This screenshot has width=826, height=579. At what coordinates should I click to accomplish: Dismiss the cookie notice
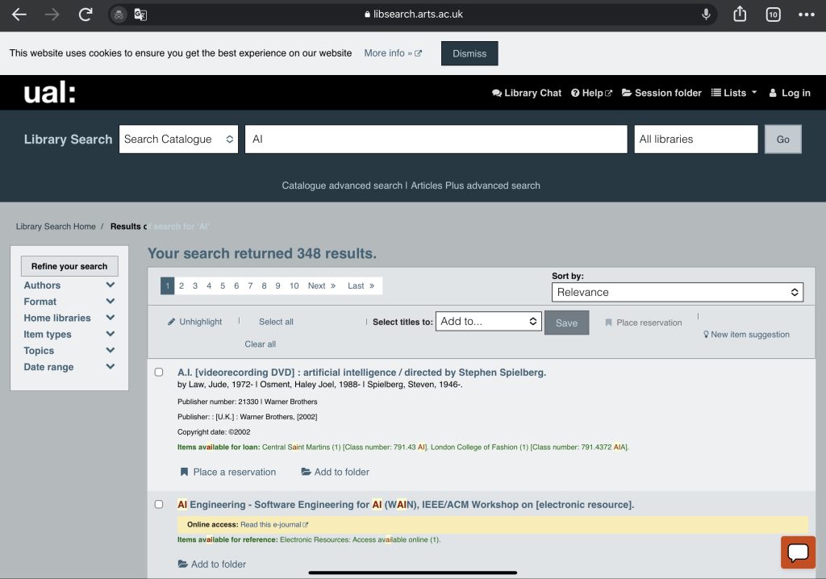(469, 53)
